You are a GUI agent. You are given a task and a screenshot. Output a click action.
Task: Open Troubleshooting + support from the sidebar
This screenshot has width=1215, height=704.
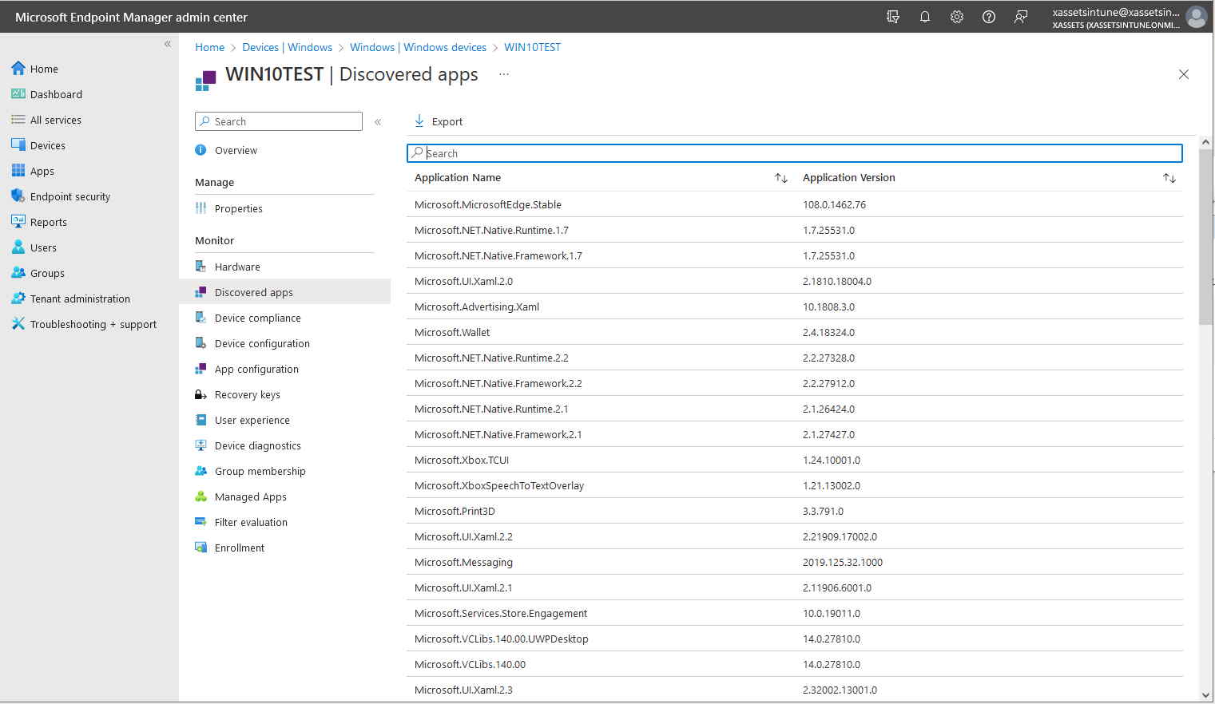tap(93, 324)
